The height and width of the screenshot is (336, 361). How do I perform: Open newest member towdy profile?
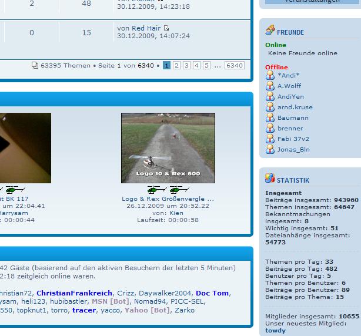[275, 331]
